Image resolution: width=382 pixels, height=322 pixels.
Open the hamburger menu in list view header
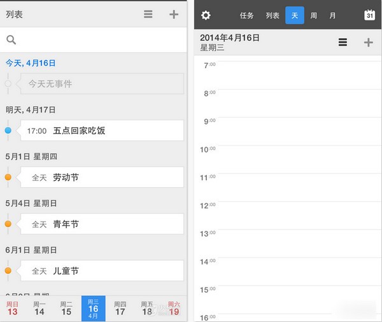[x=148, y=14]
